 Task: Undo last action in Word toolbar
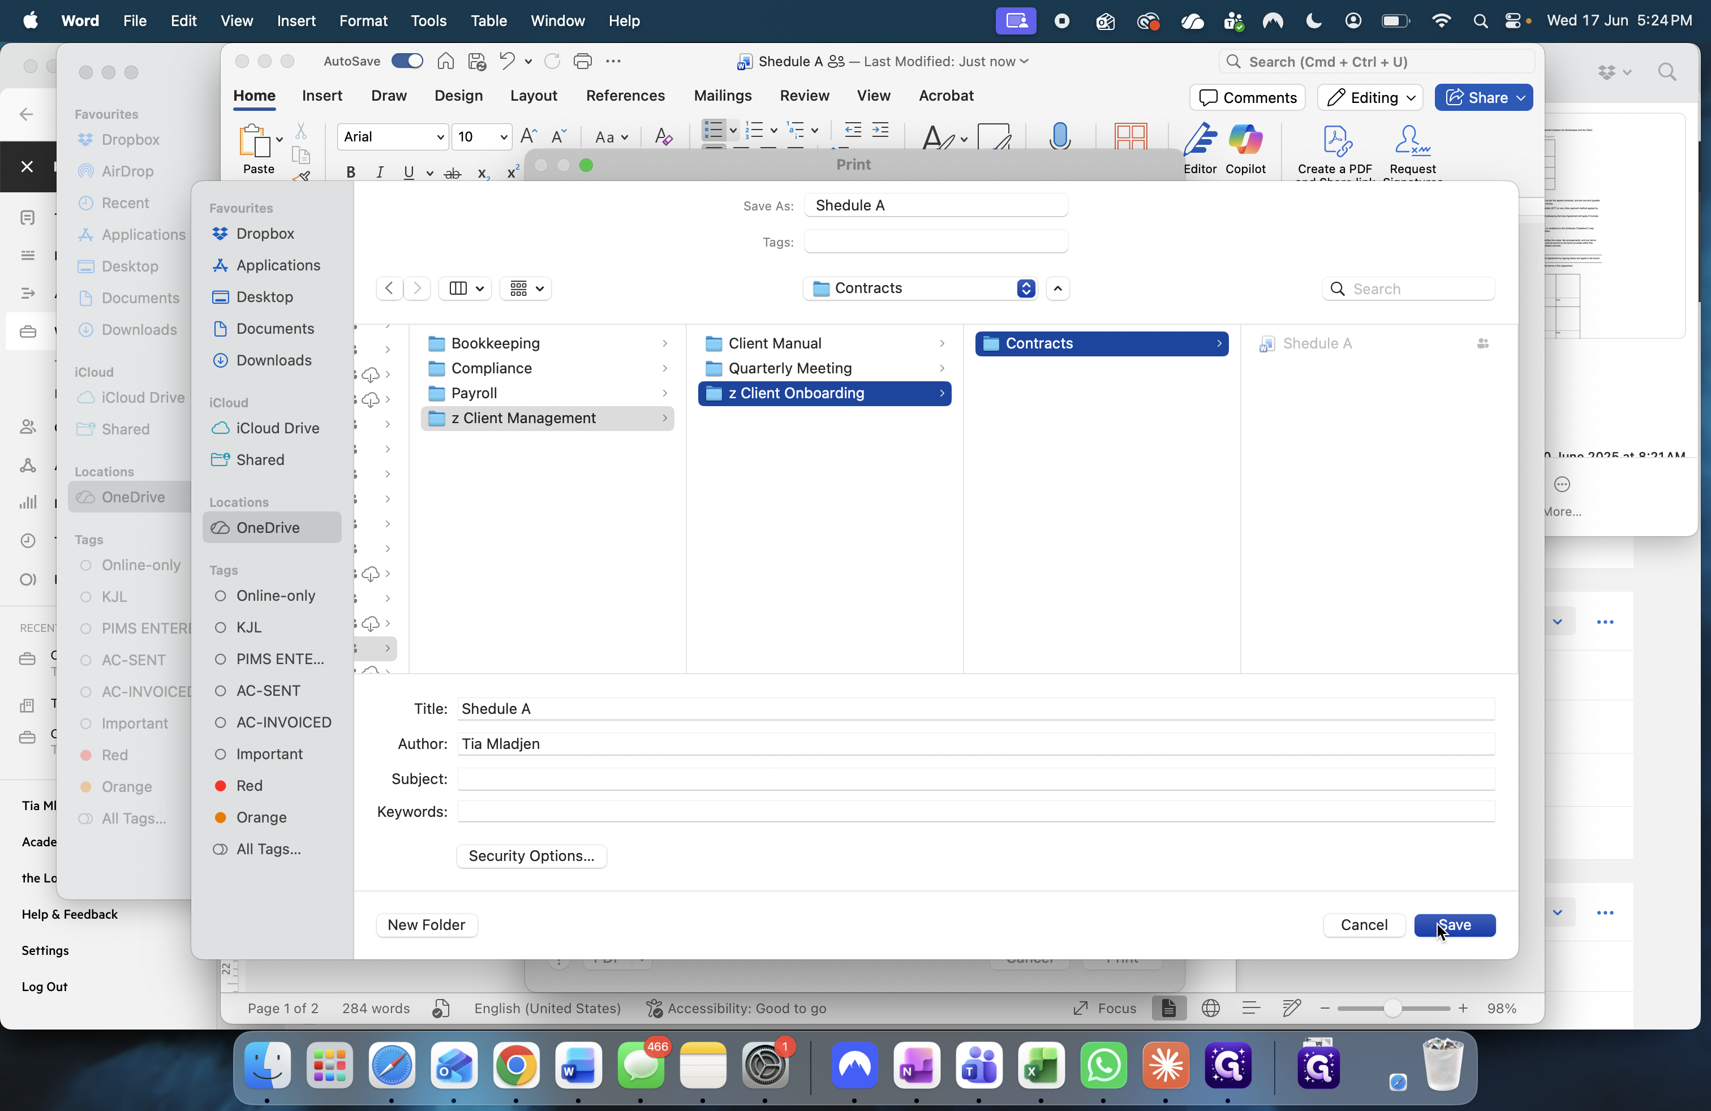tap(507, 61)
